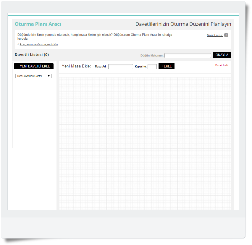This screenshot has width=252, height=245.
Task: Focus the Masa Adı input field
Action: pyautogui.click(x=121, y=67)
